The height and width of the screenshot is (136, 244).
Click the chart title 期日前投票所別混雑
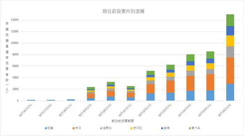point(123,11)
